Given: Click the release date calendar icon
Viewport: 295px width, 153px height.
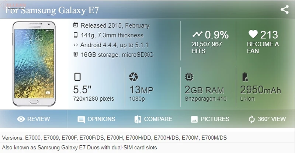Looking at the screenshot, I should click(76, 25).
